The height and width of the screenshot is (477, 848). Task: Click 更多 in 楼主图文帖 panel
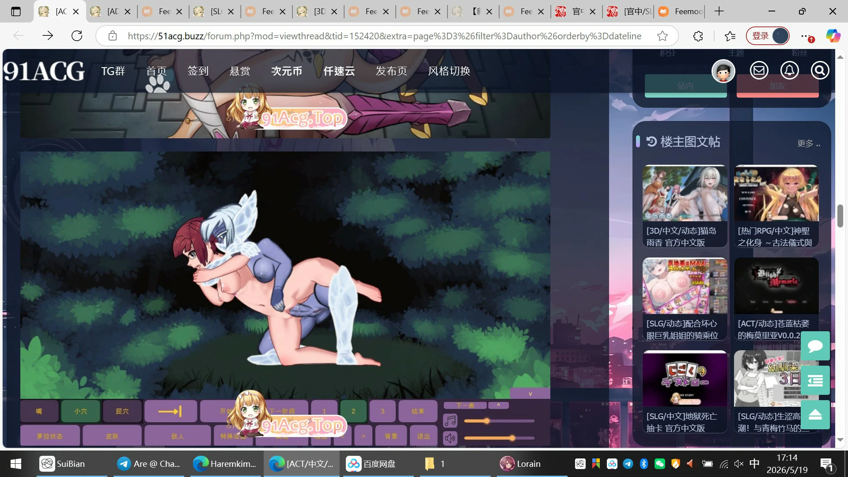809,143
